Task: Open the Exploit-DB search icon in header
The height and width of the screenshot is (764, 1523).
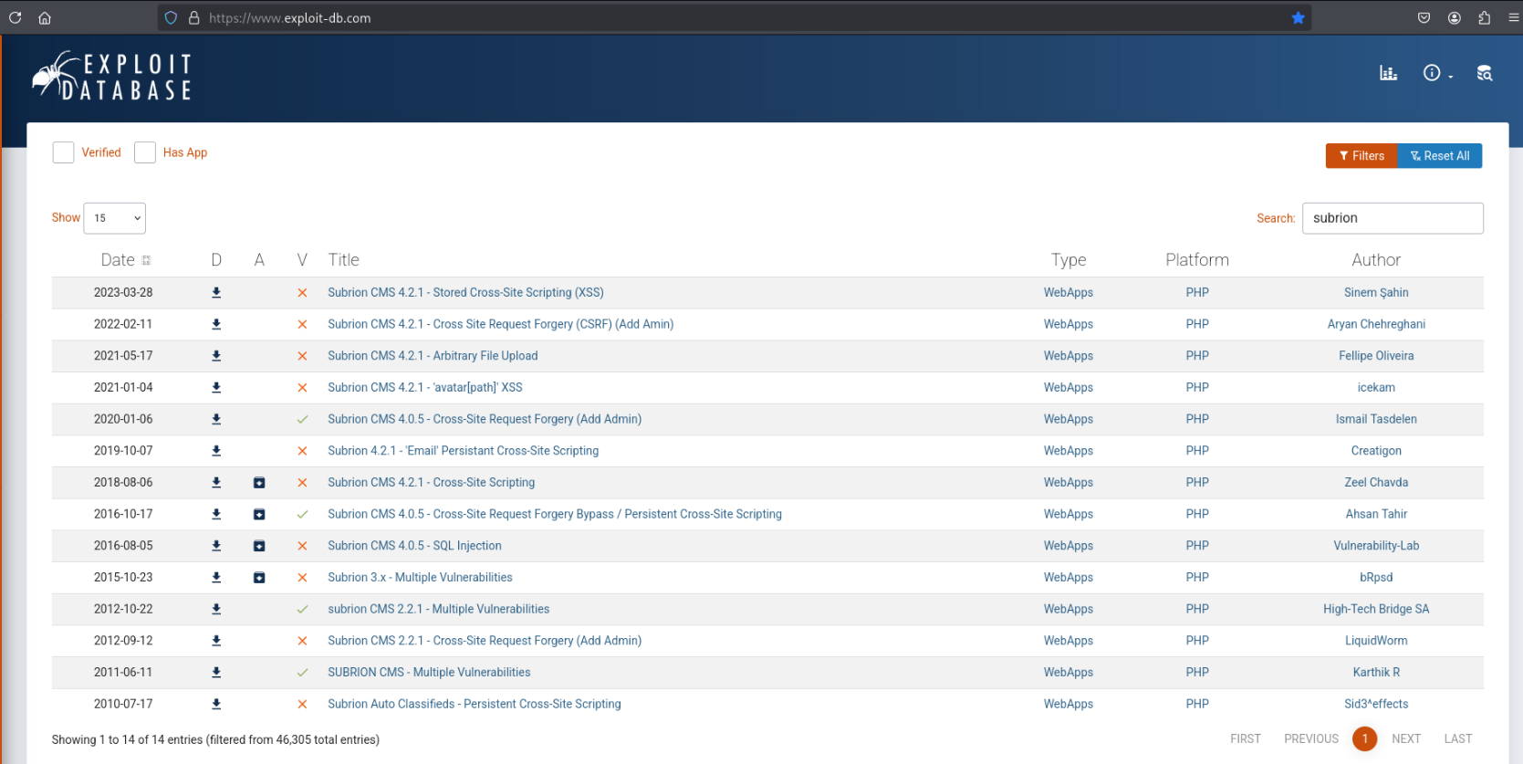Action: 1485,73
